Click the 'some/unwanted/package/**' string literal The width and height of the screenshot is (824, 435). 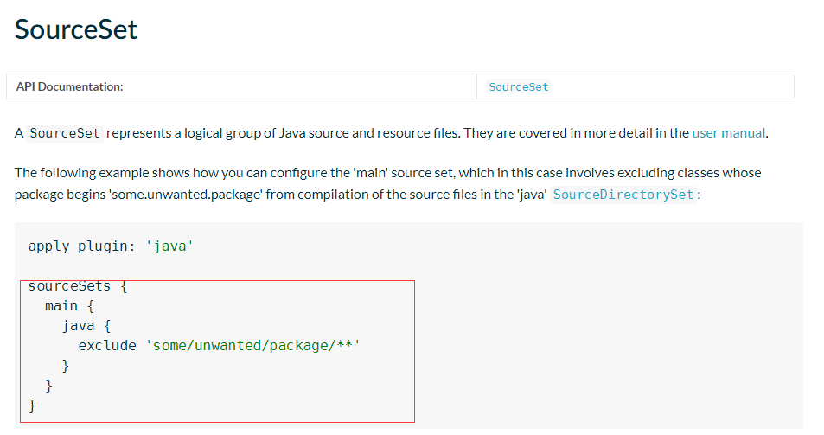[x=252, y=346]
